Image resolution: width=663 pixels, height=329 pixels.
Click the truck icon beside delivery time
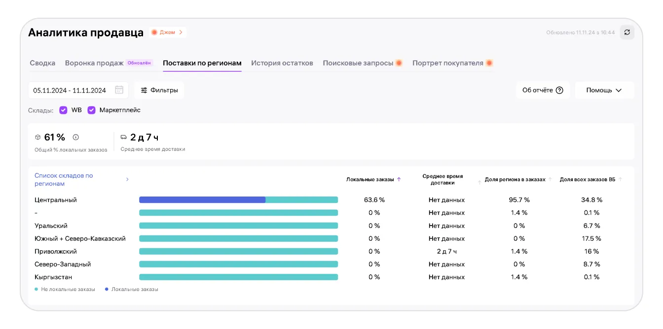(x=124, y=137)
